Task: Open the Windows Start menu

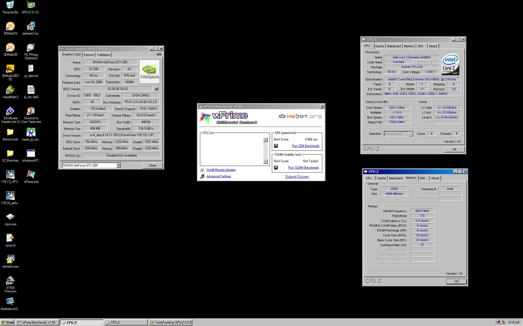Action: click(x=7, y=322)
